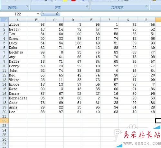Click the cell containing Amy

[x=18, y=57]
